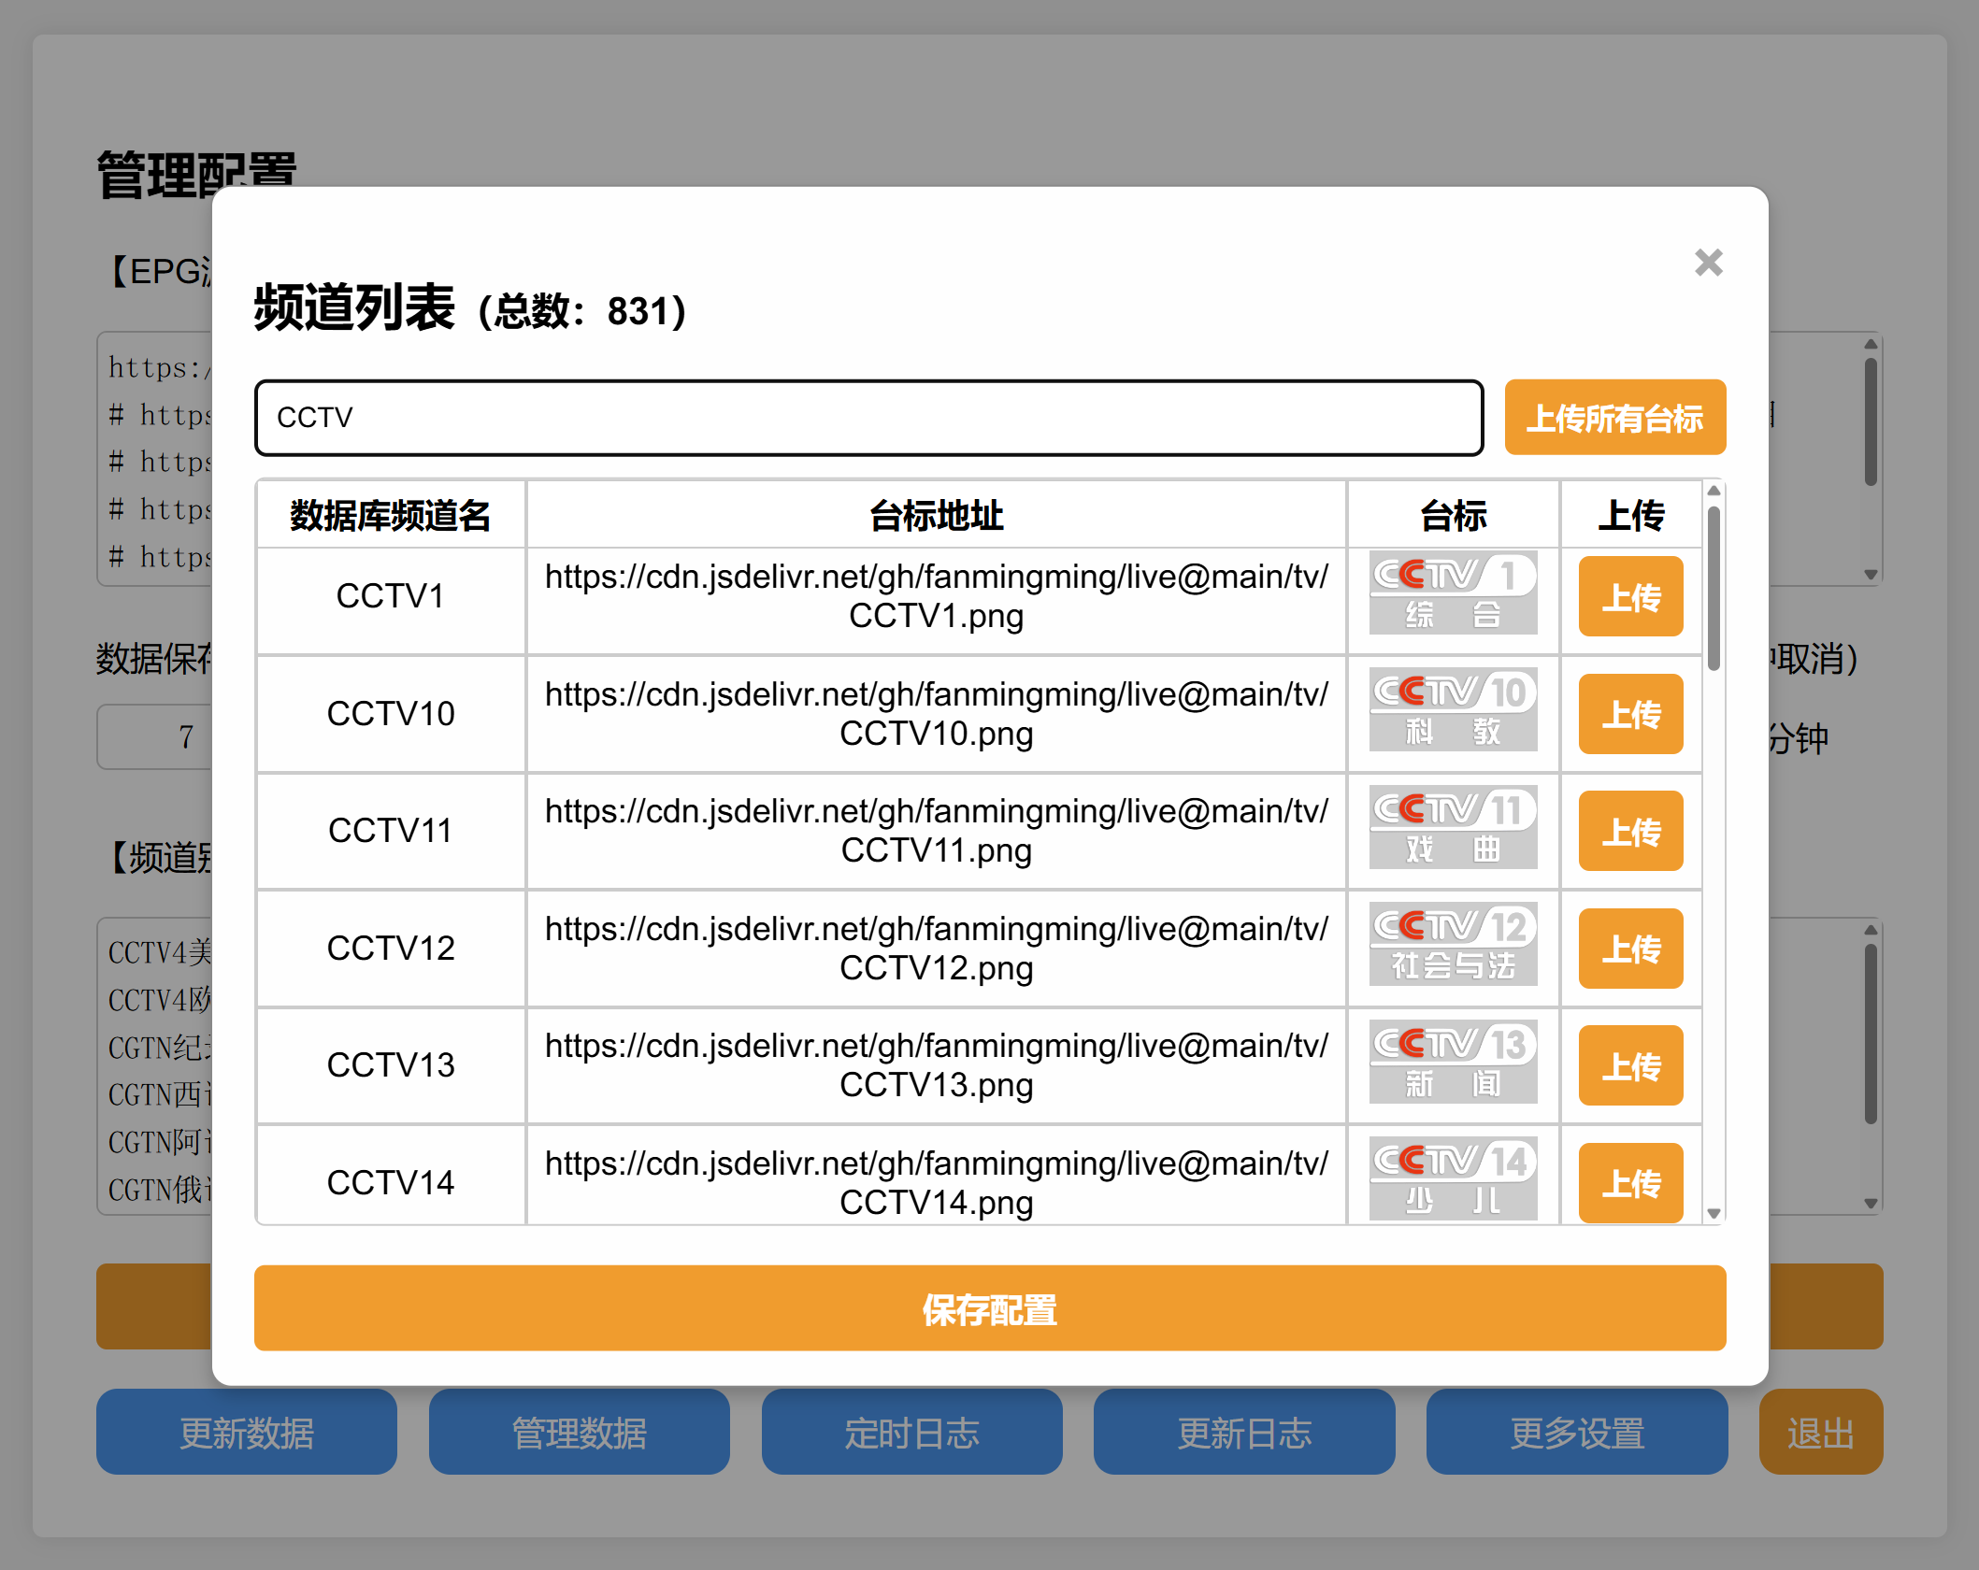Upload the CCTV14 station logo

(1630, 1182)
